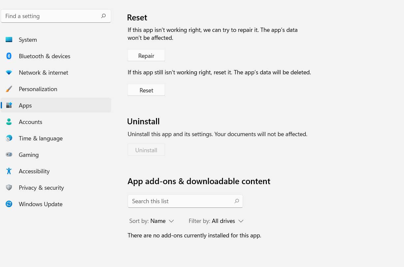This screenshot has height=267, width=404.
Task: Go to Windows Update settings
Action: (41, 204)
